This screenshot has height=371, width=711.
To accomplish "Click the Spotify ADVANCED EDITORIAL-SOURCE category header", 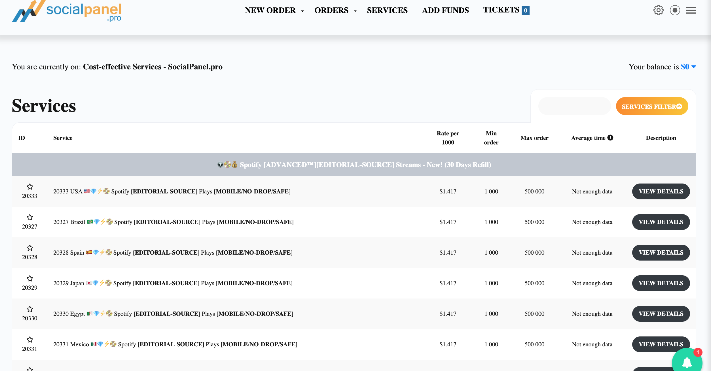I will click(354, 165).
